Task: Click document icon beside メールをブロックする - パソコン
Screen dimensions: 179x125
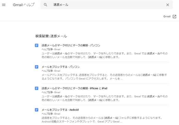Action: (36, 67)
